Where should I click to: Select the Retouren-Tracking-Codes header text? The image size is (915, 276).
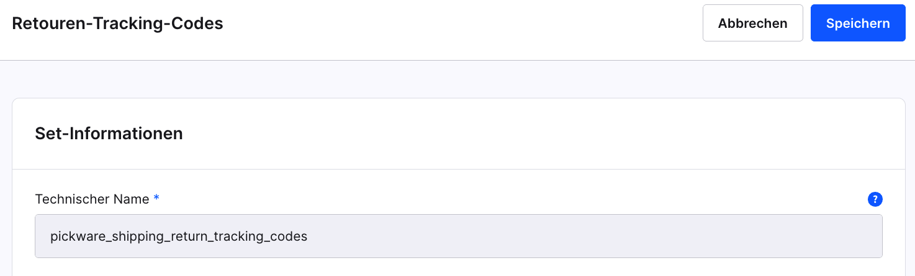pyautogui.click(x=117, y=24)
